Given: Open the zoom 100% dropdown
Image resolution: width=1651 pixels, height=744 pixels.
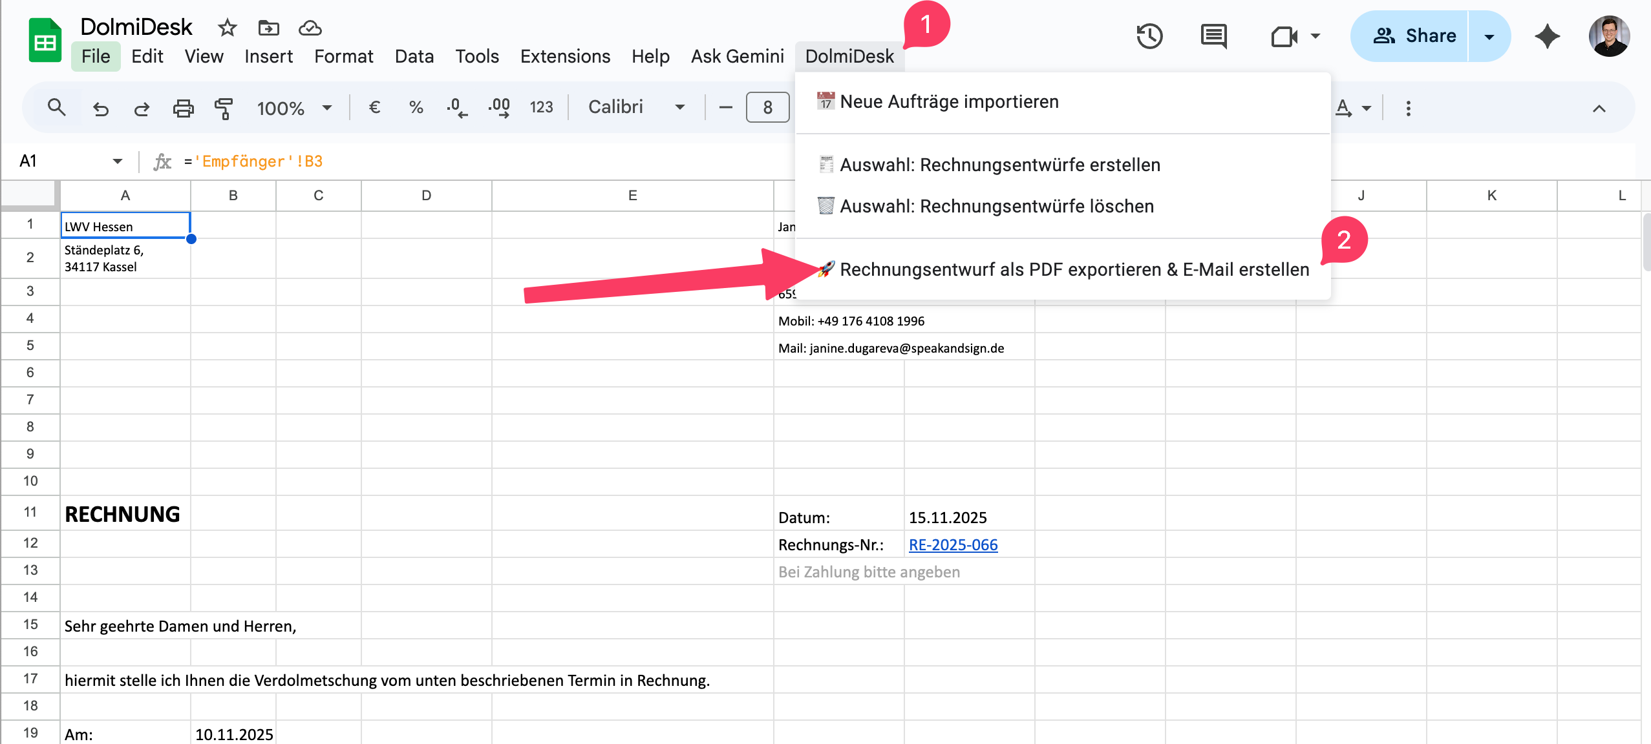Looking at the screenshot, I should coord(295,108).
